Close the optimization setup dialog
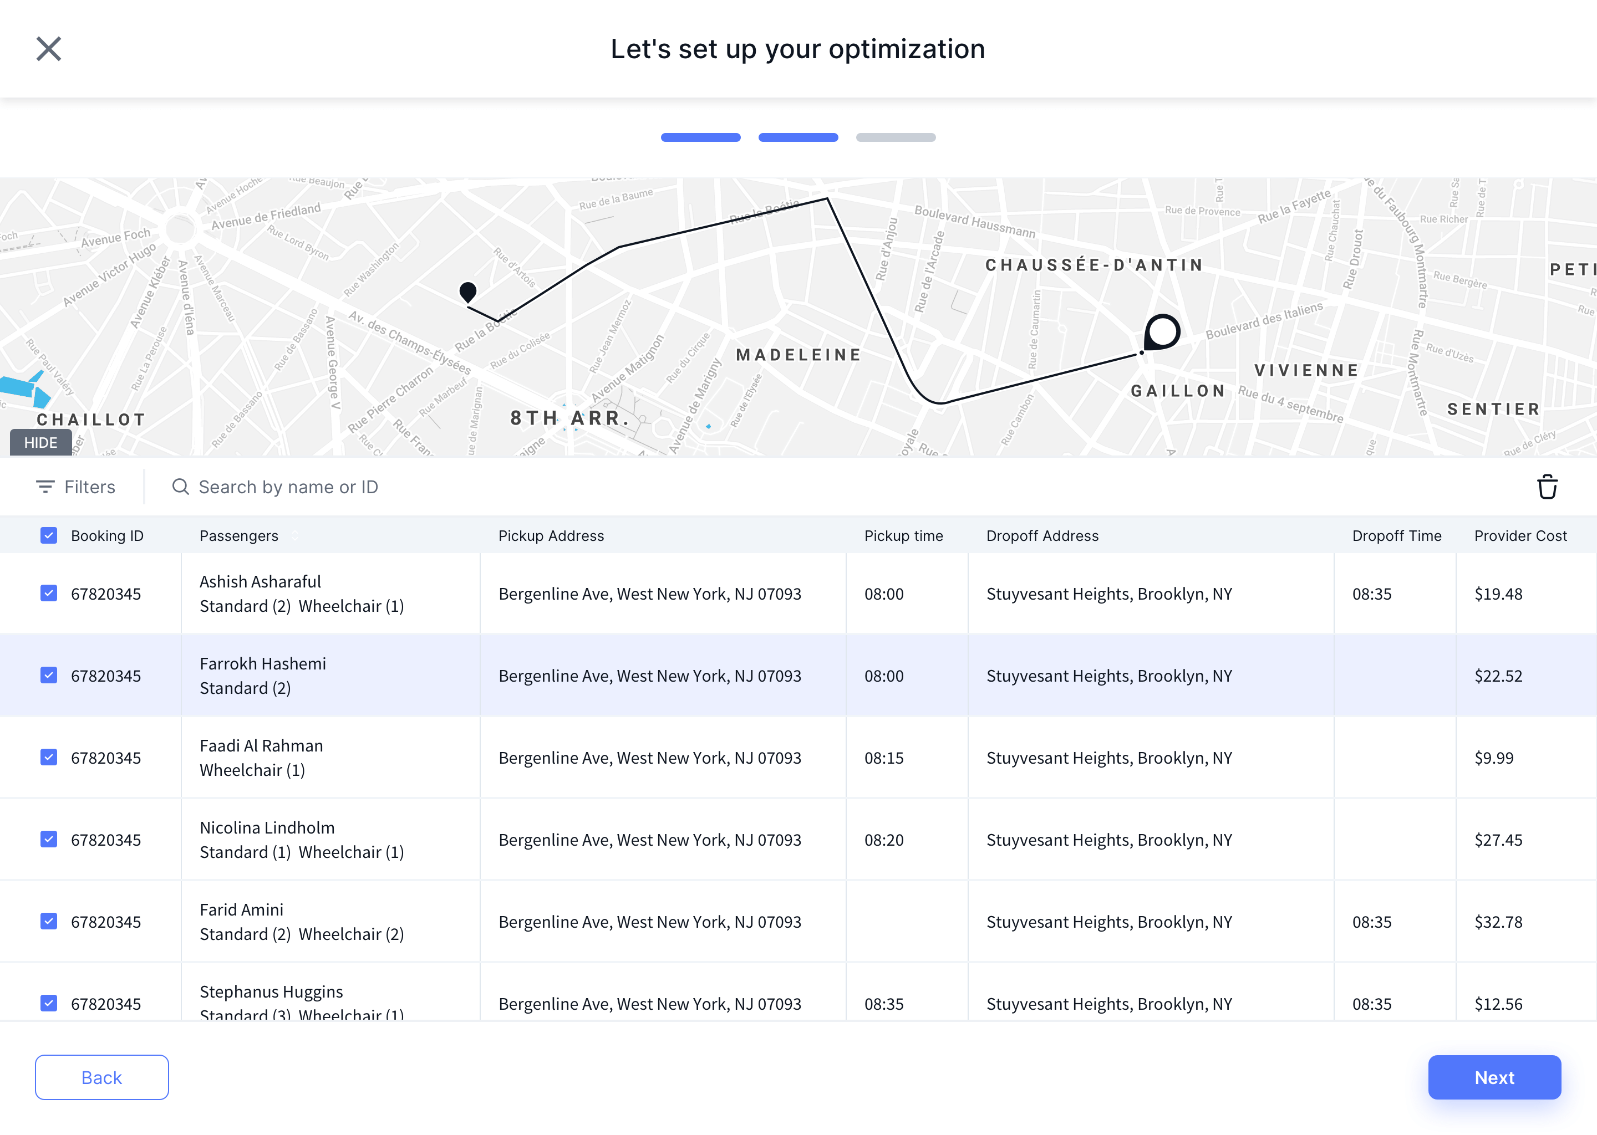Screen dimensions: 1597x1135 (48, 49)
